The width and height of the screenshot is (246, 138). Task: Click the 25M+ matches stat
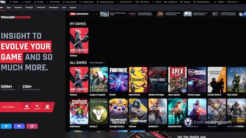(31, 87)
